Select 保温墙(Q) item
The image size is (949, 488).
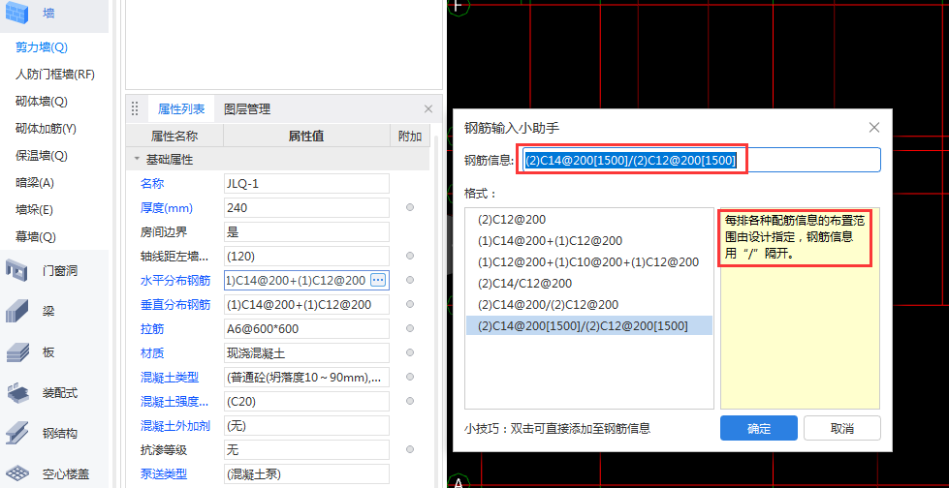click(x=42, y=156)
